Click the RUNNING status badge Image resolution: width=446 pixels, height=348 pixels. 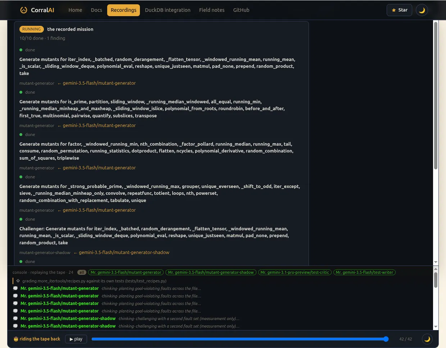(x=32, y=29)
